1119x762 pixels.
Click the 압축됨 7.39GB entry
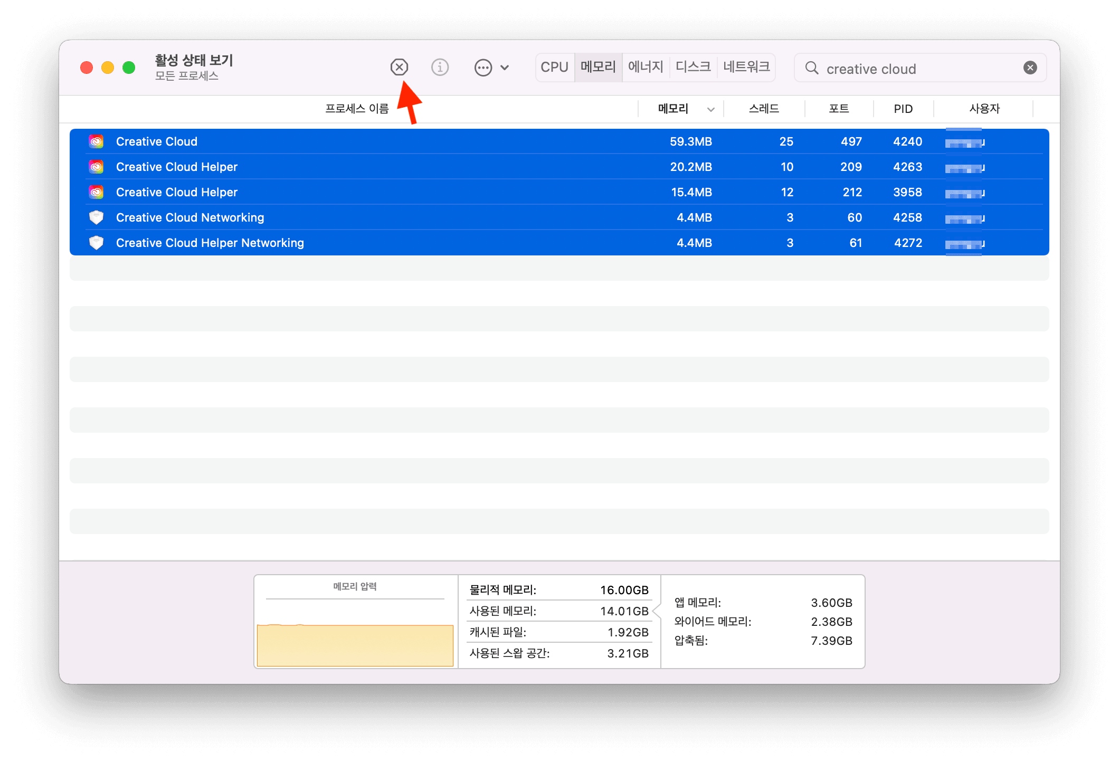point(763,641)
